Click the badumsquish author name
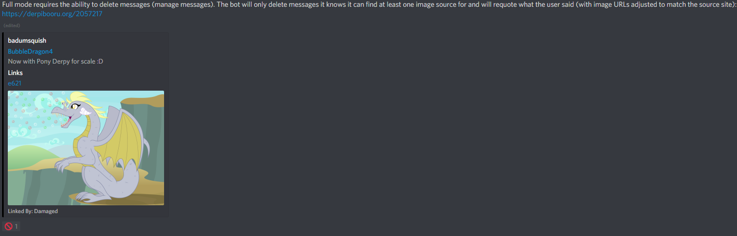The image size is (737, 236). click(x=27, y=41)
